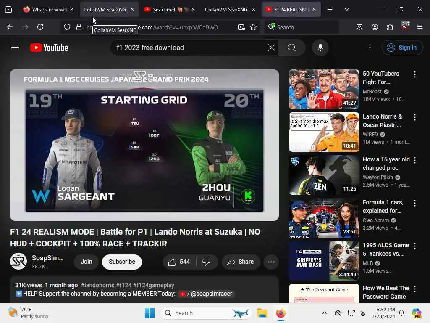Join the SoapSim channel membership
430x323 pixels.
(x=87, y=262)
